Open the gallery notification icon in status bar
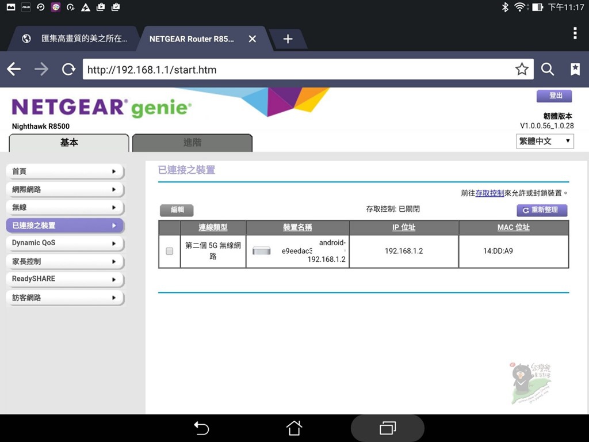Screen dimensions: 589x442 click(11, 7)
